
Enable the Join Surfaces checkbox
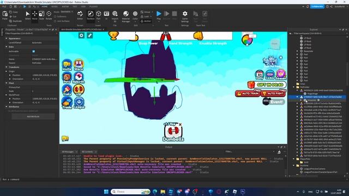55,21
